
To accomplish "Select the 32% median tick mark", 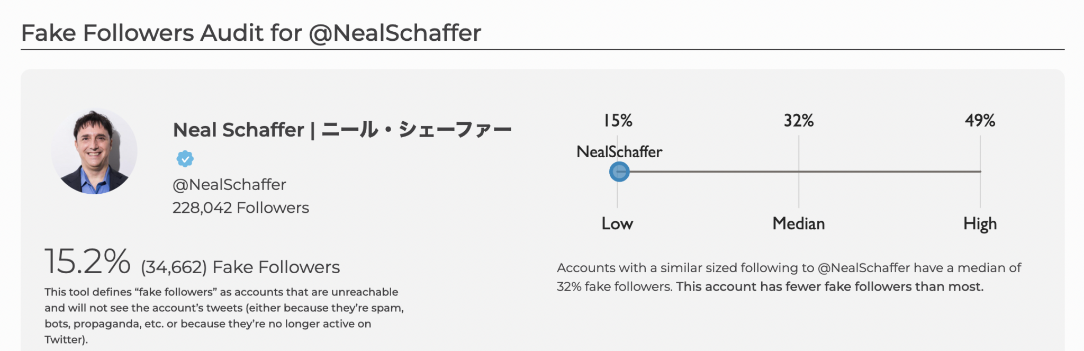I will pos(799,121).
